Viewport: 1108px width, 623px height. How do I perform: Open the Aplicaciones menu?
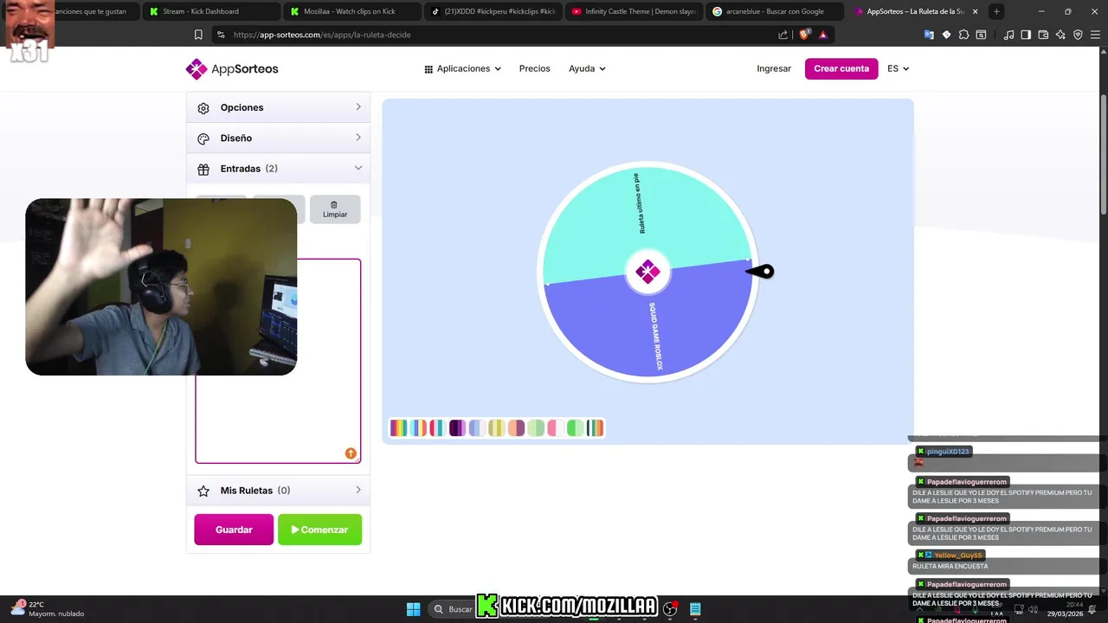click(463, 68)
